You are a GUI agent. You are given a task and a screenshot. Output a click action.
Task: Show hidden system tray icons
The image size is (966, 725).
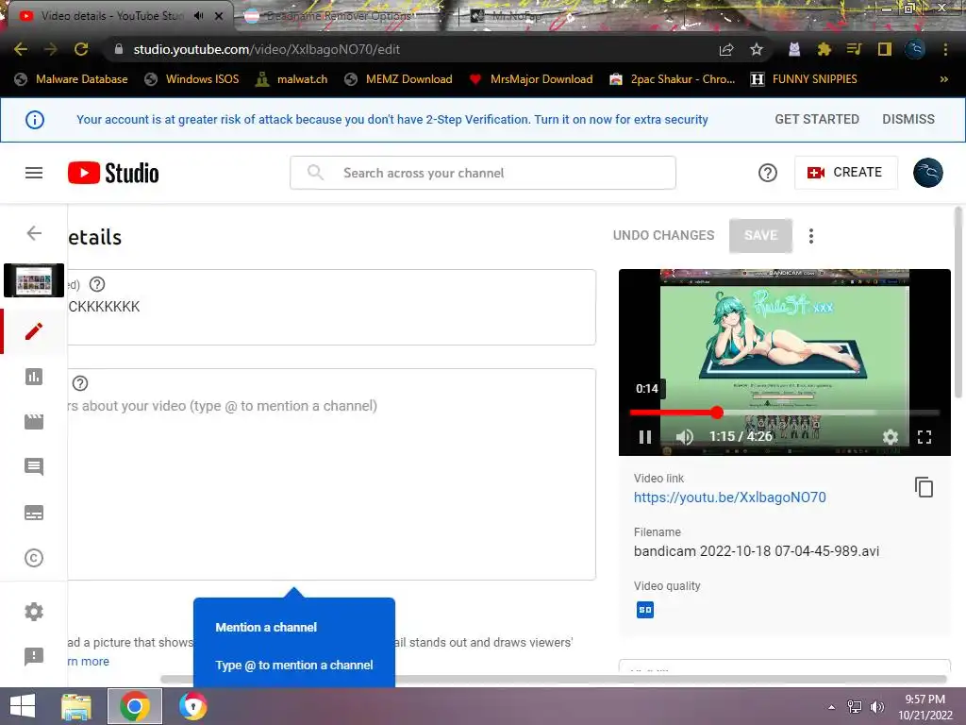pyautogui.click(x=832, y=707)
